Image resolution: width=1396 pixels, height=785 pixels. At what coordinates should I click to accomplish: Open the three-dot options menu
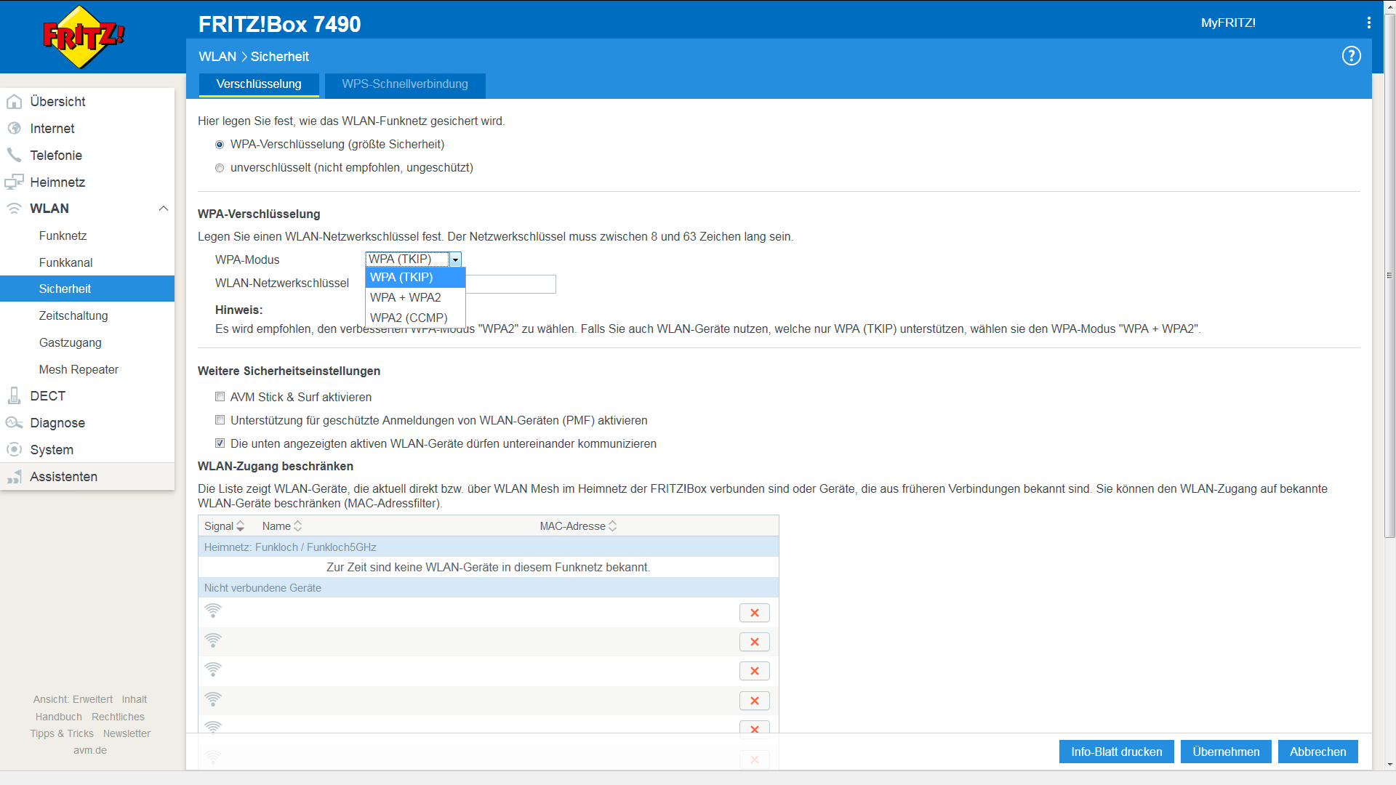click(x=1368, y=23)
